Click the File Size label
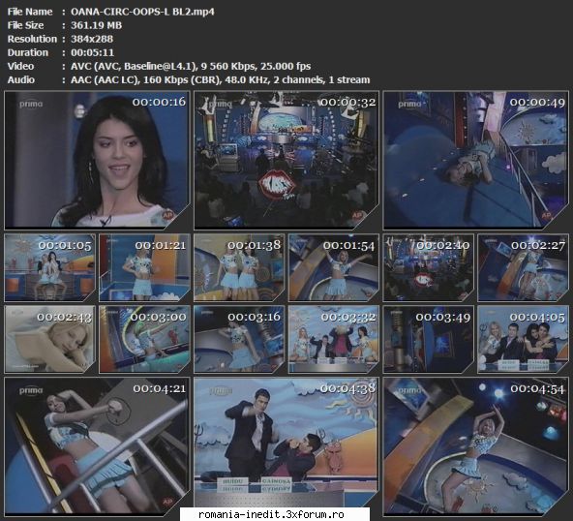Image resolution: width=573 pixels, height=521 pixels. pyautogui.click(x=25, y=25)
